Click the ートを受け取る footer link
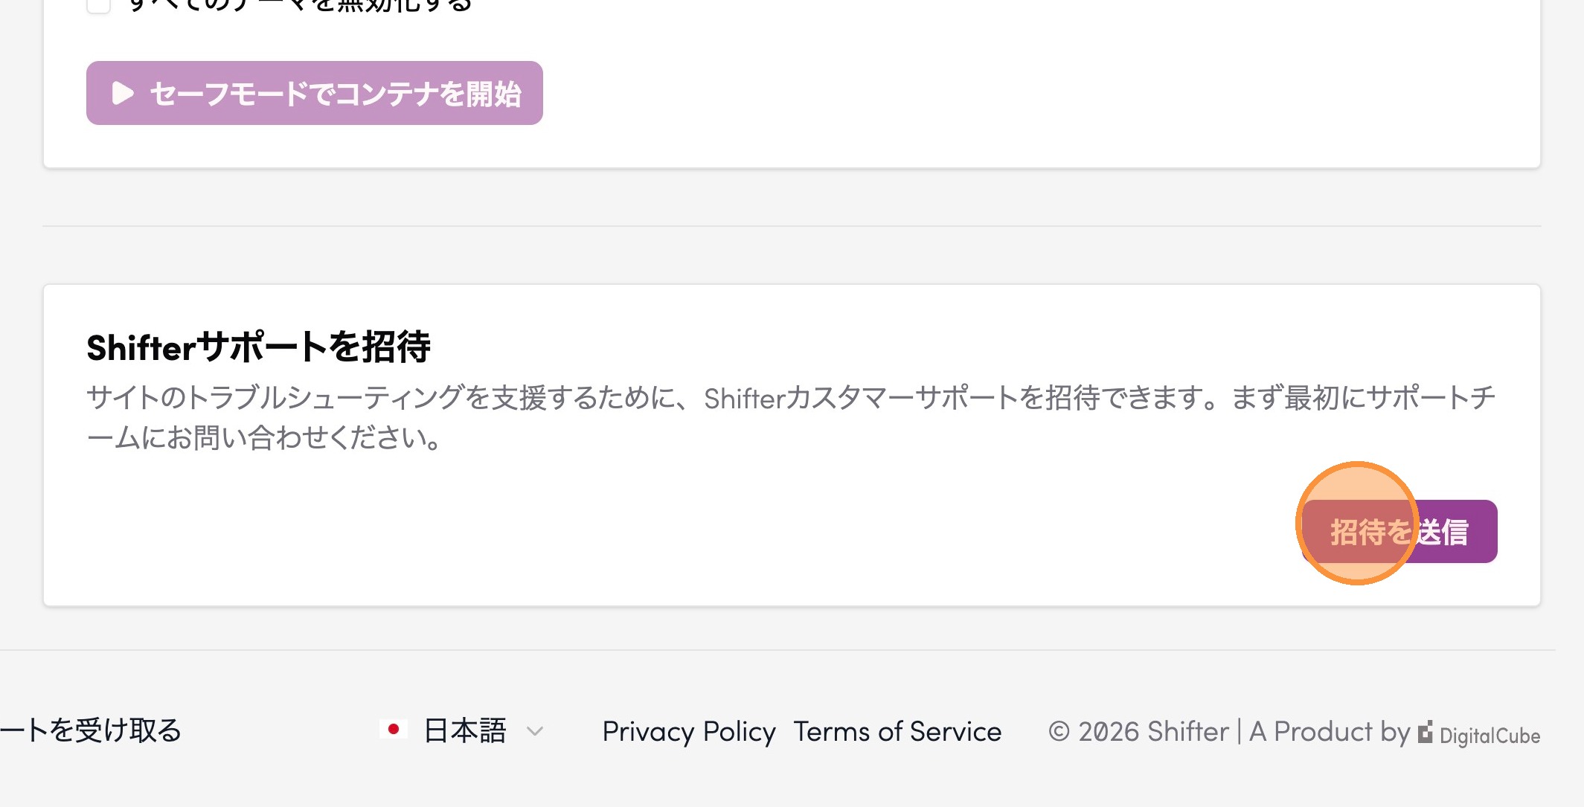Viewport: 1584px width, 807px height. click(91, 730)
